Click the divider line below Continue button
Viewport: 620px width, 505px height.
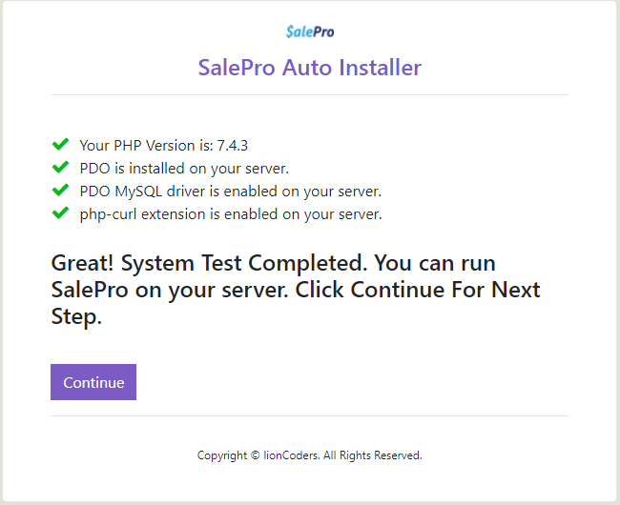click(x=310, y=415)
